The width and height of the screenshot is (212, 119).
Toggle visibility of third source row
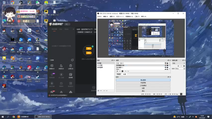[165, 67]
